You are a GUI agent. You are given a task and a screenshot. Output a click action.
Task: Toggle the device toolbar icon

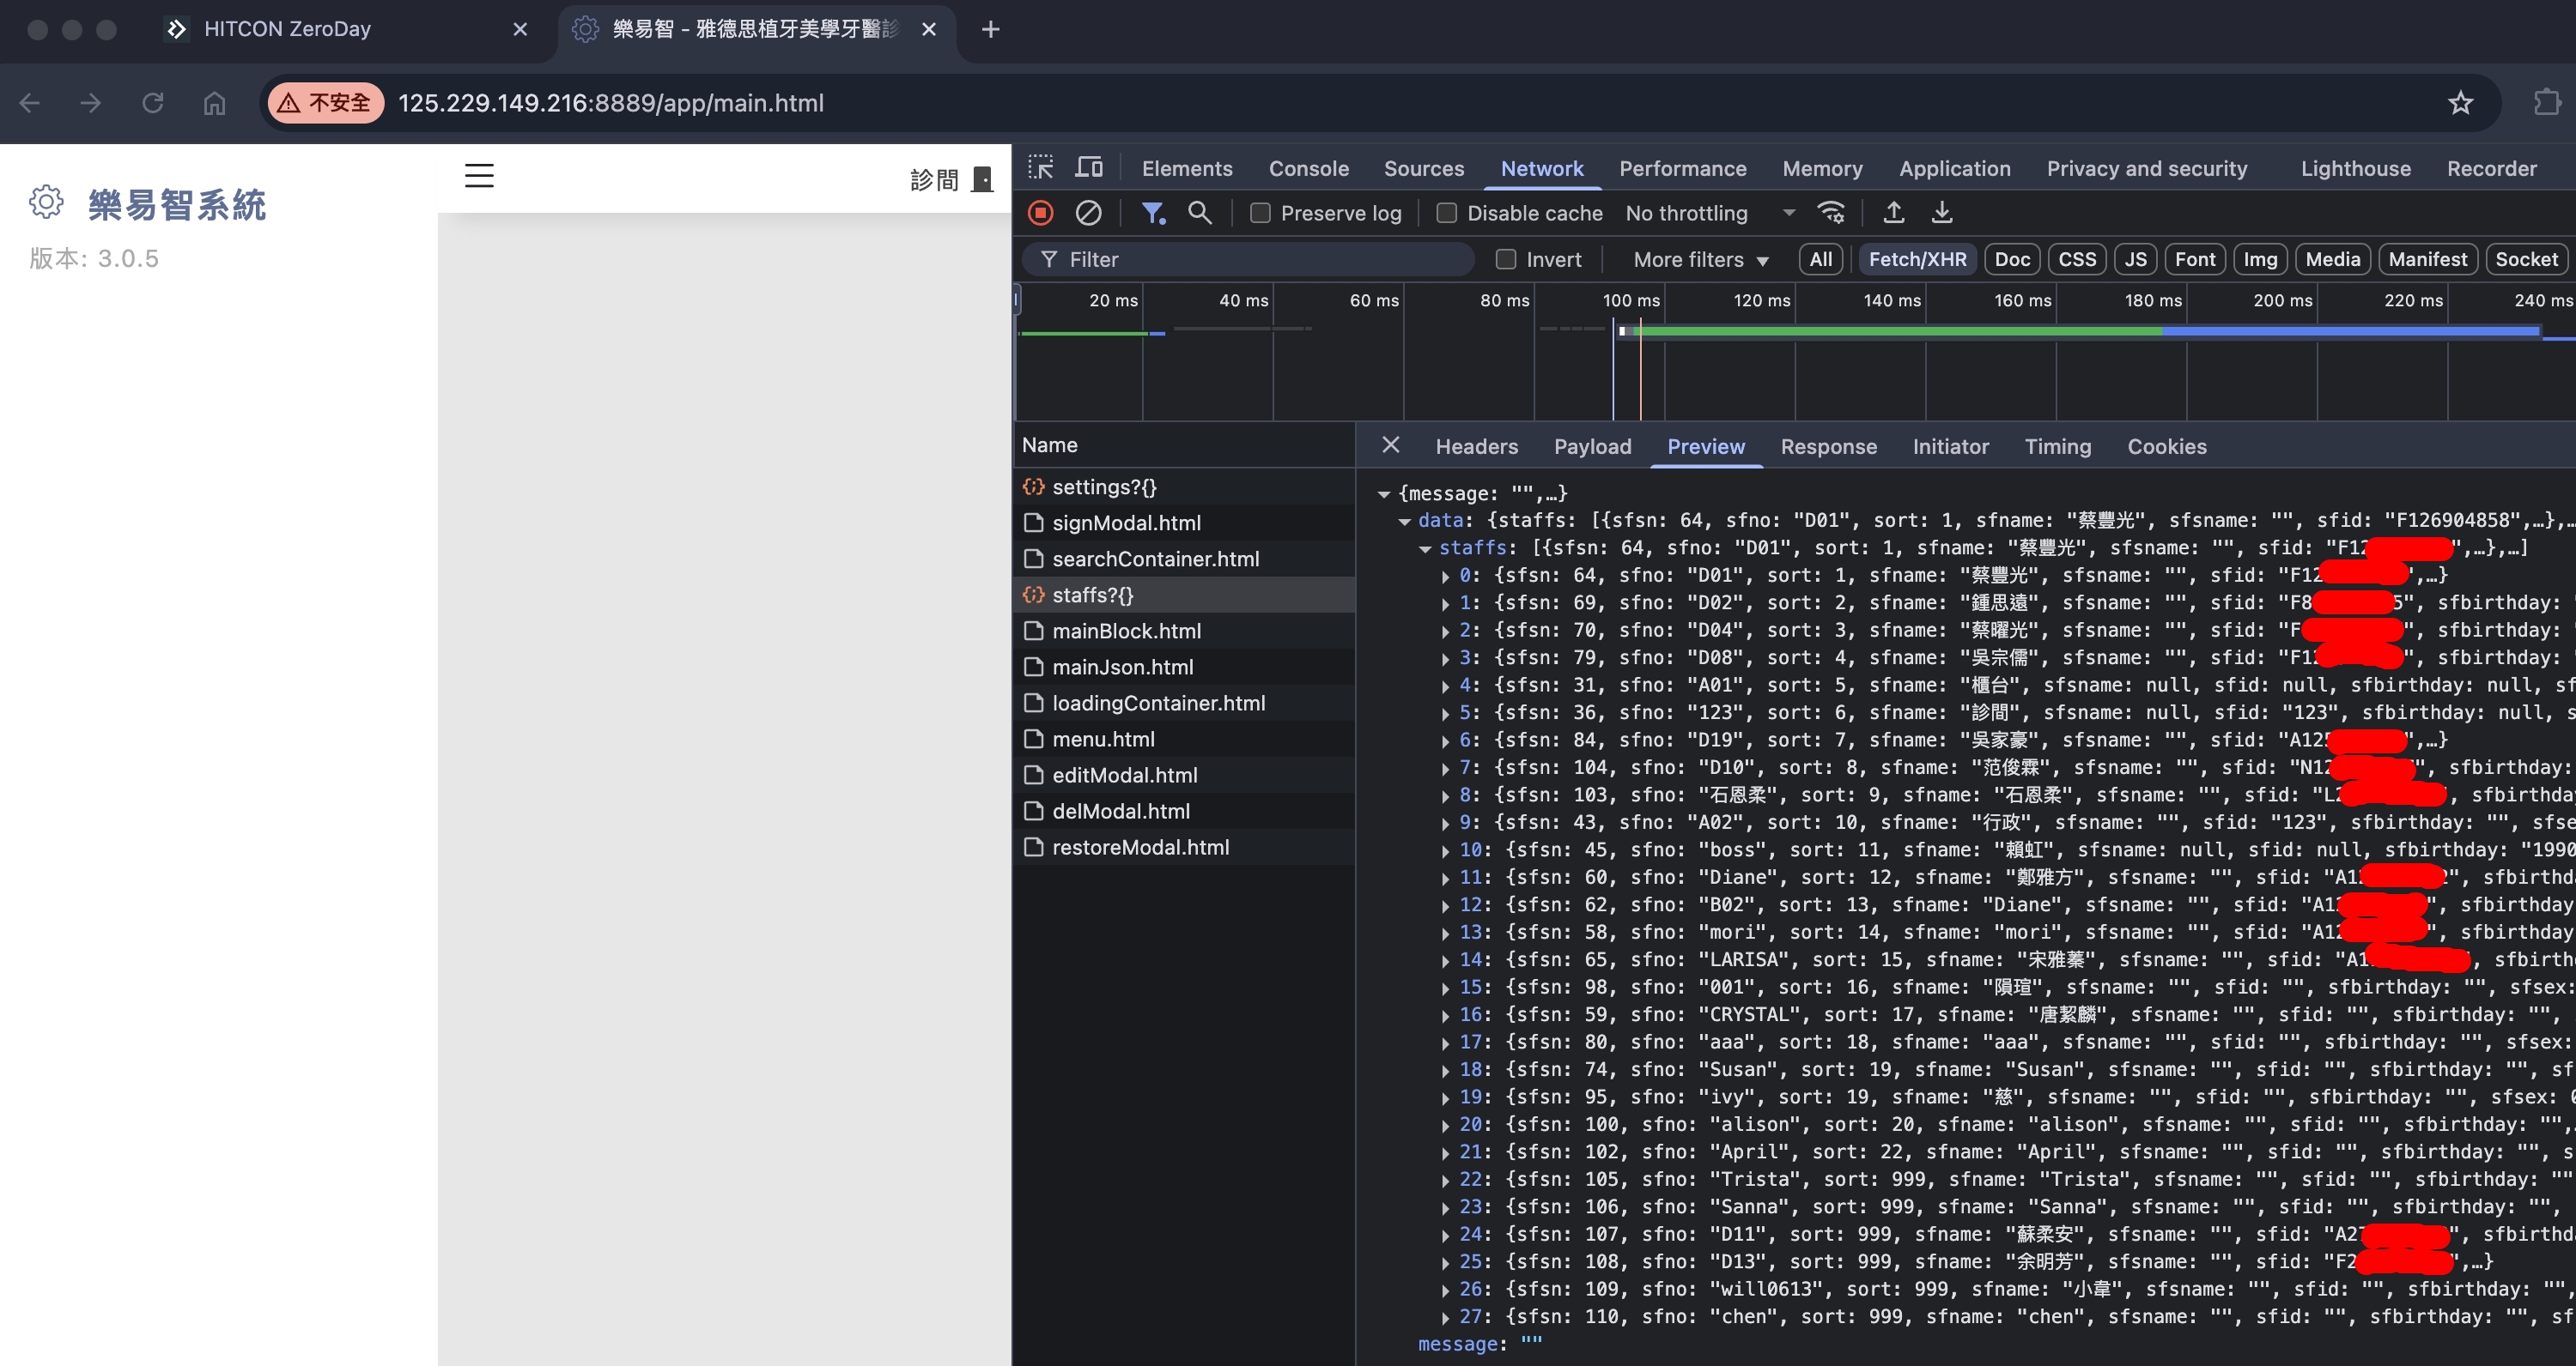(1089, 166)
